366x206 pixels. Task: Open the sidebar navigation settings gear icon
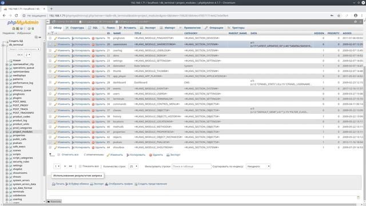tap(29, 29)
